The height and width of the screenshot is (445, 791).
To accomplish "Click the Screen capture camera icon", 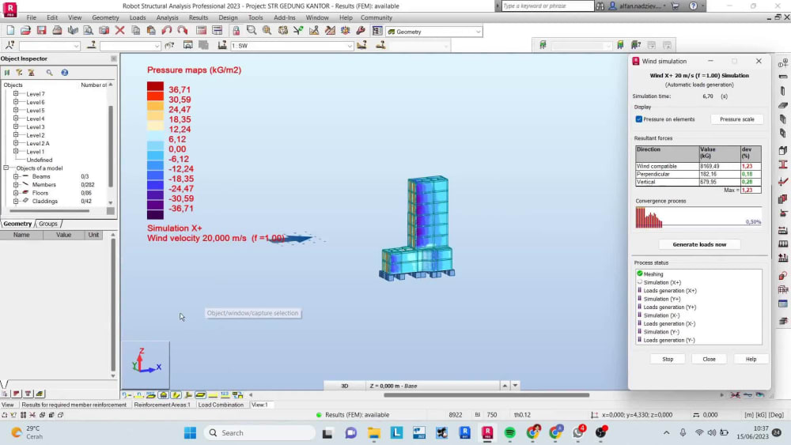I will pos(104,32).
